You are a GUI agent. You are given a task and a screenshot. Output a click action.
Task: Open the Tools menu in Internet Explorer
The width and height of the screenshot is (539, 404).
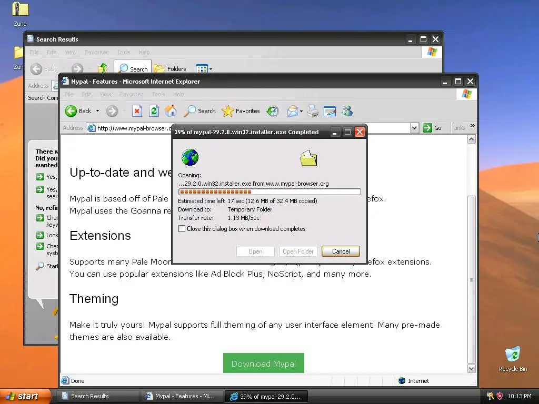(x=158, y=94)
